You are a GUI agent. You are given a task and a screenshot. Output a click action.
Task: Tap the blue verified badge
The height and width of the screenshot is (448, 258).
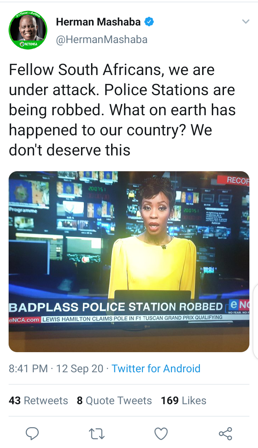point(149,22)
